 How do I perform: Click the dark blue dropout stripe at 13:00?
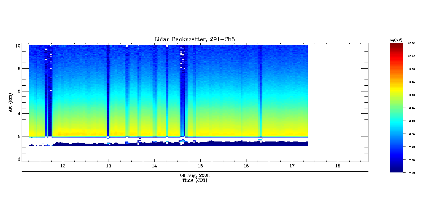pyautogui.click(x=108, y=91)
